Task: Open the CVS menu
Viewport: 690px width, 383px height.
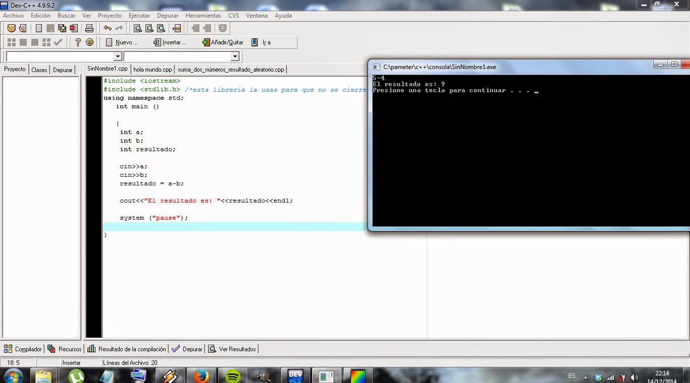Action: (233, 16)
